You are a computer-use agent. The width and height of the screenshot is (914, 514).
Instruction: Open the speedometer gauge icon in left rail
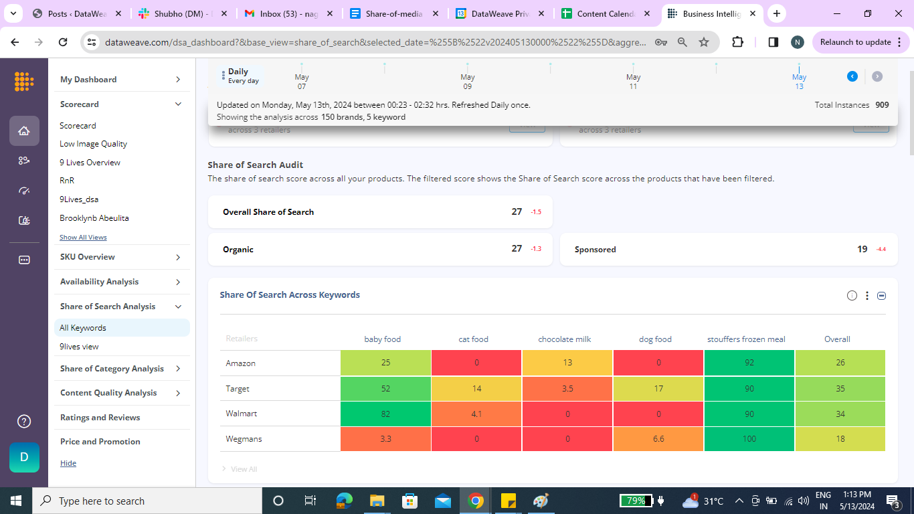pos(24,191)
